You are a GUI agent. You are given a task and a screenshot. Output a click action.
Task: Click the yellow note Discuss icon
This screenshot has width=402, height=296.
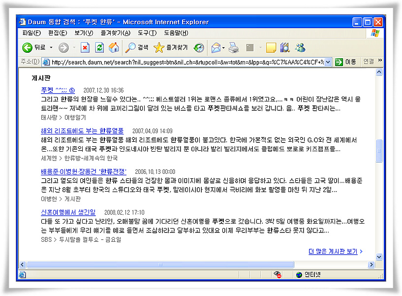pyautogui.click(x=271, y=47)
